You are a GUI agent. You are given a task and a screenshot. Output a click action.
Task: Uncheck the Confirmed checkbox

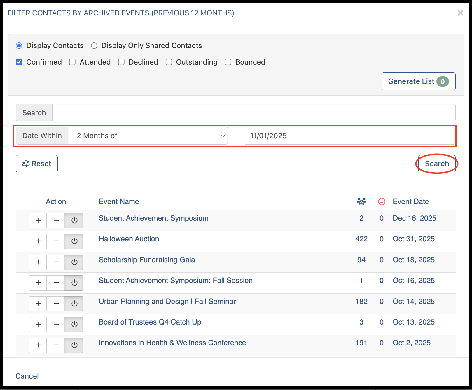tap(19, 62)
